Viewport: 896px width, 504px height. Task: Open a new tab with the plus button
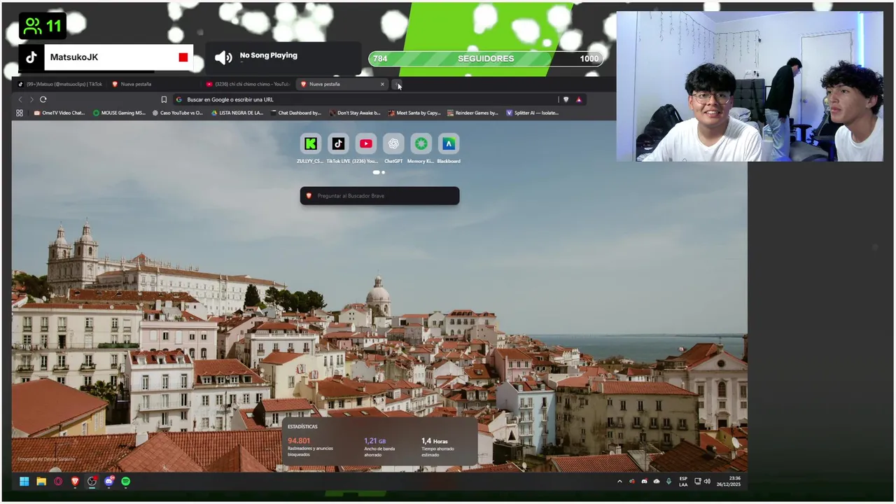397,84
